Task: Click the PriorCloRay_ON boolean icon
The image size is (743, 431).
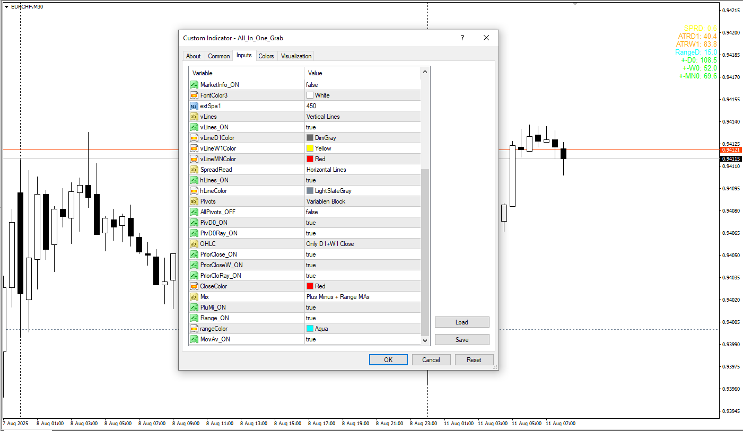Action: tap(194, 276)
